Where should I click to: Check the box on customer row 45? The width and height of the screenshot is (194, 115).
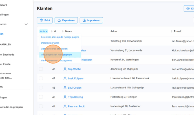pyautogui.click(x=41, y=97)
